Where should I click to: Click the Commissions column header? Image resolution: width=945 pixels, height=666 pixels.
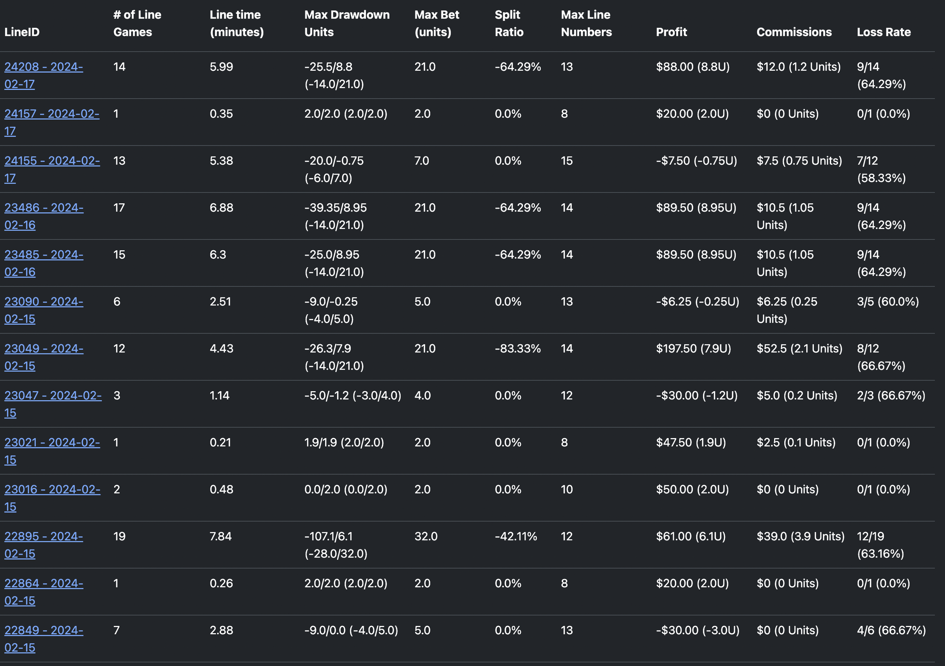pyautogui.click(x=793, y=32)
